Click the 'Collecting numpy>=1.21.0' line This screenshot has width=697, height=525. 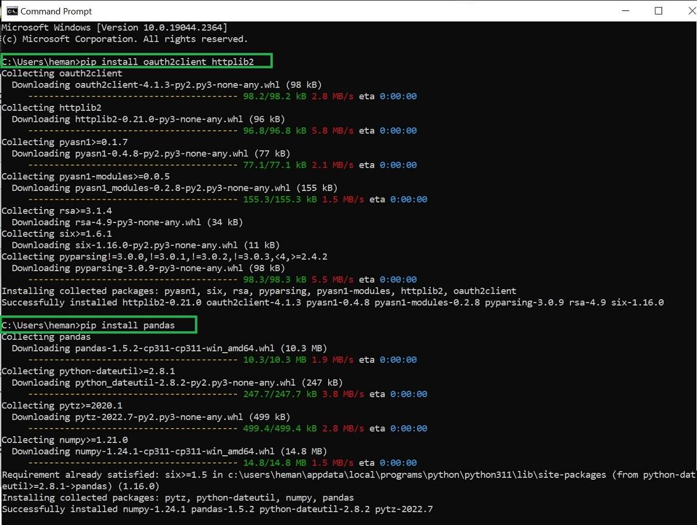tap(64, 440)
